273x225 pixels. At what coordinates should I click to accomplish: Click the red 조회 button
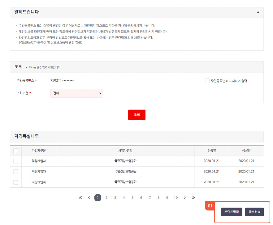pyautogui.click(x=137, y=115)
